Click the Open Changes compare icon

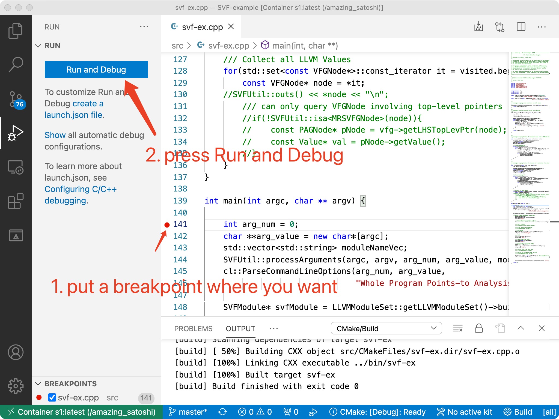point(500,27)
